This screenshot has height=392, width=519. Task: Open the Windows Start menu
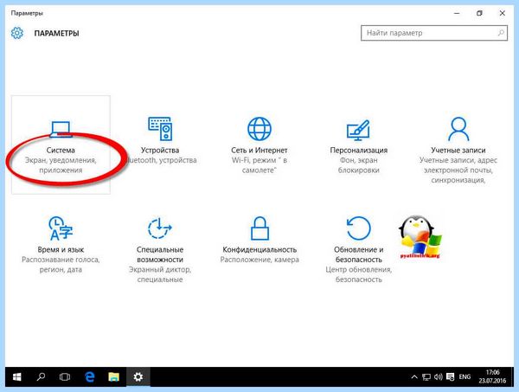pyautogui.click(x=16, y=376)
